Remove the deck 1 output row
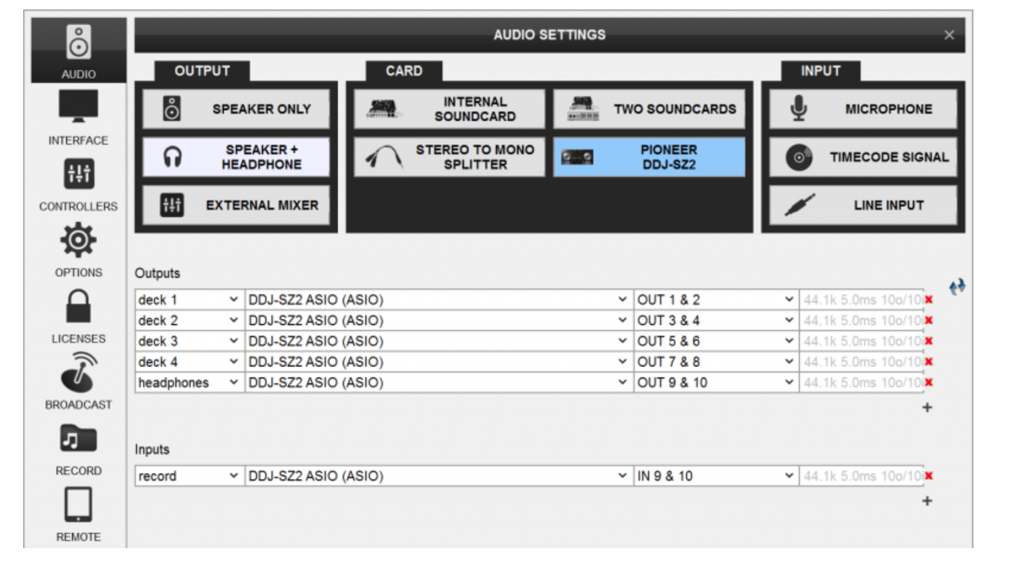Viewport: 1031px width, 566px height. pos(929,300)
